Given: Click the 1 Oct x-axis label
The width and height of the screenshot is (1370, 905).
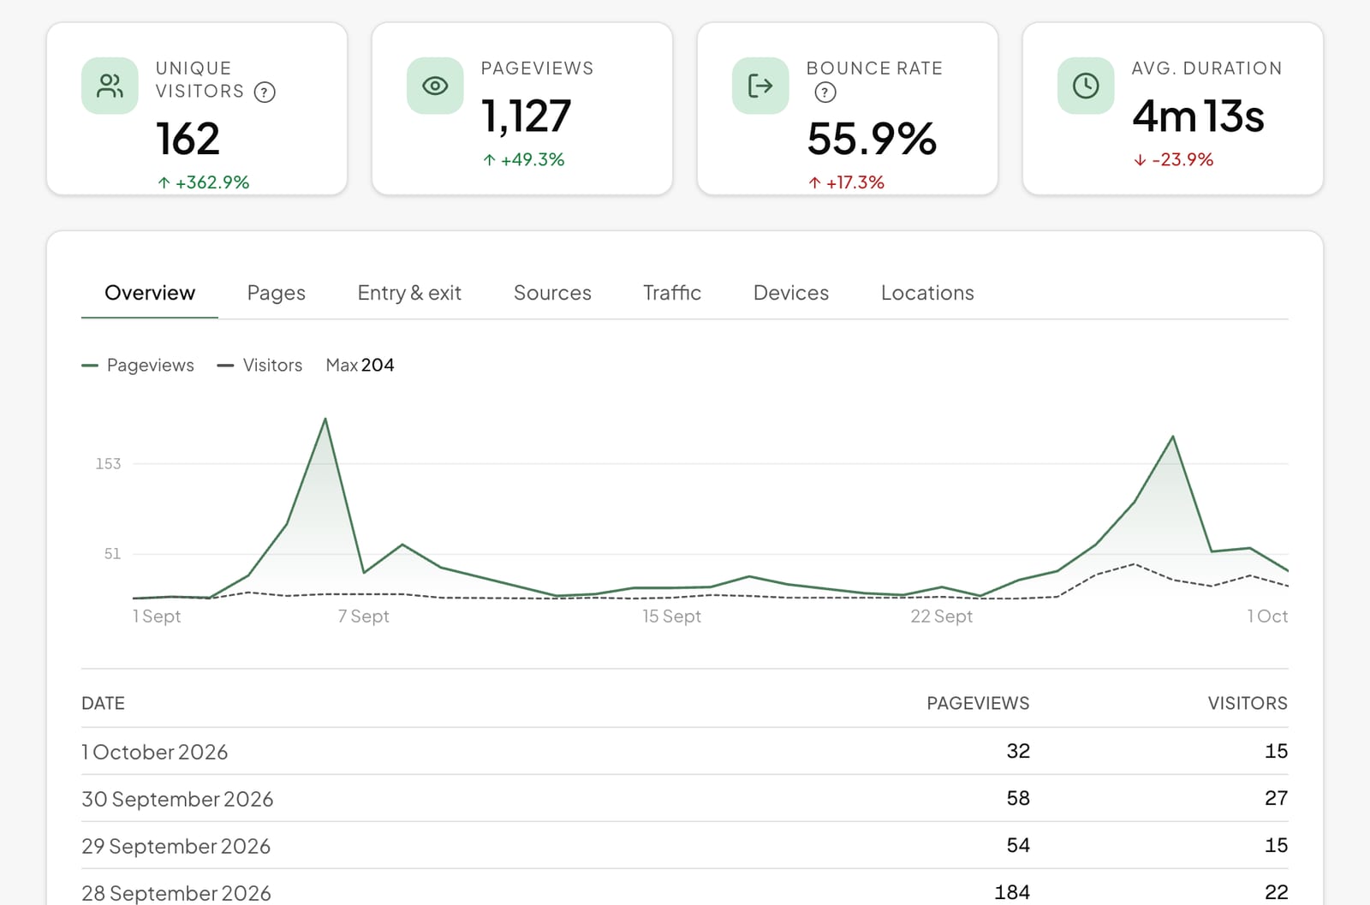Looking at the screenshot, I should tap(1267, 616).
